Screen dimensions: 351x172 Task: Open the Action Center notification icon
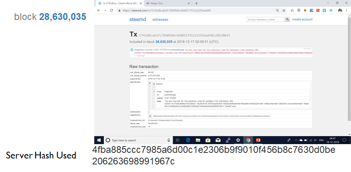(x=344, y=140)
